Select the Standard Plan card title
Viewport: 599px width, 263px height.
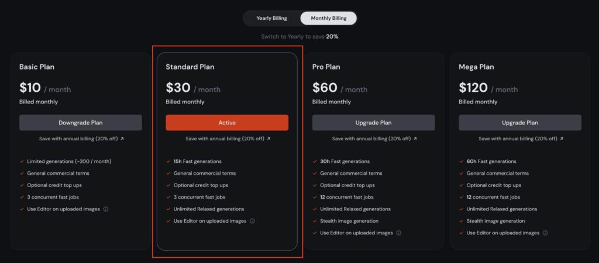[190, 67]
